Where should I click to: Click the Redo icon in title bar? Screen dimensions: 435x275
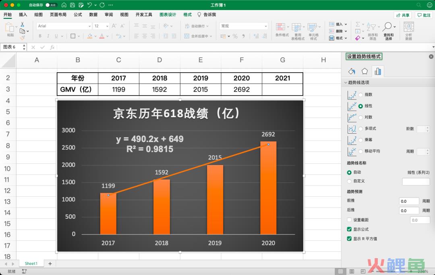click(x=102, y=5)
